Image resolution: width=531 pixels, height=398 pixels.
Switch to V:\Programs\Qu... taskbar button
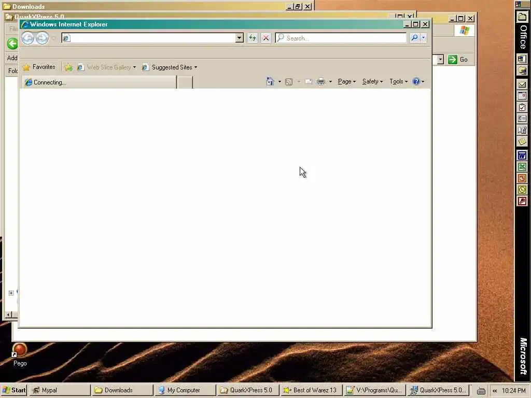tap(374, 390)
